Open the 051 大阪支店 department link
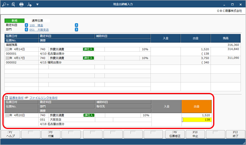Viewport: 246px width, 145px height. click(39, 30)
